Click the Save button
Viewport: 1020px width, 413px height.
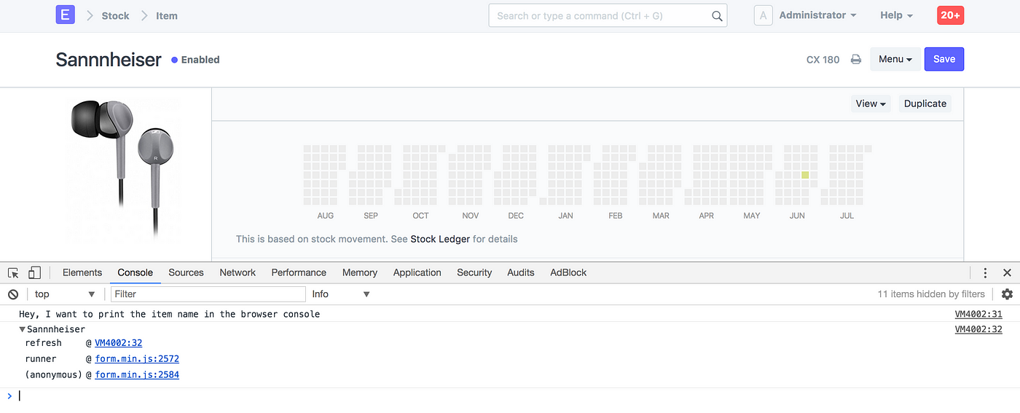(943, 59)
